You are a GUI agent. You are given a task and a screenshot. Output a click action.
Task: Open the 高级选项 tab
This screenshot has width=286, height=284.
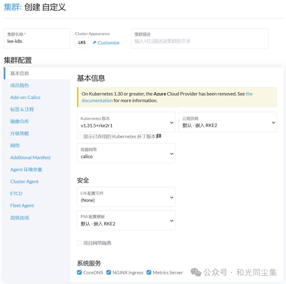[x=37, y=218]
